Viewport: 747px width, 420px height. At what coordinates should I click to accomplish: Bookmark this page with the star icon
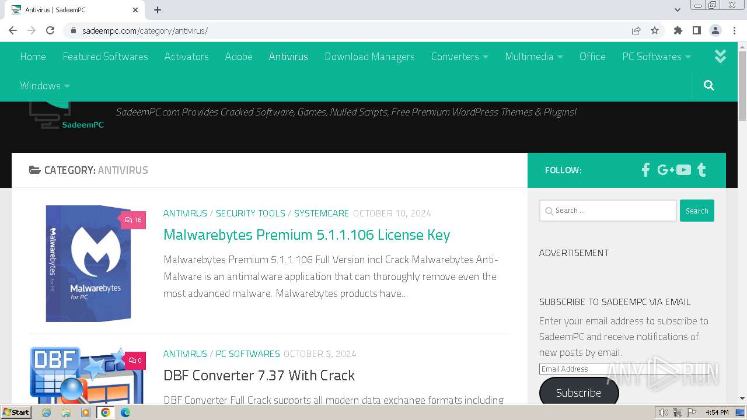click(655, 30)
